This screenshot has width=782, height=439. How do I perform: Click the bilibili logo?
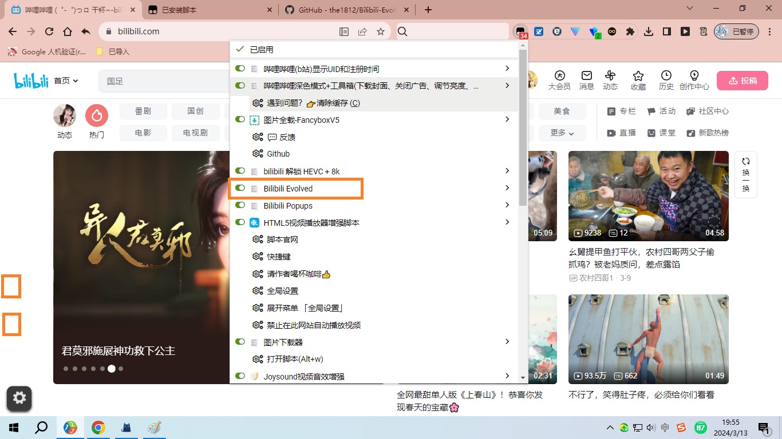pyautogui.click(x=31, y=81)
